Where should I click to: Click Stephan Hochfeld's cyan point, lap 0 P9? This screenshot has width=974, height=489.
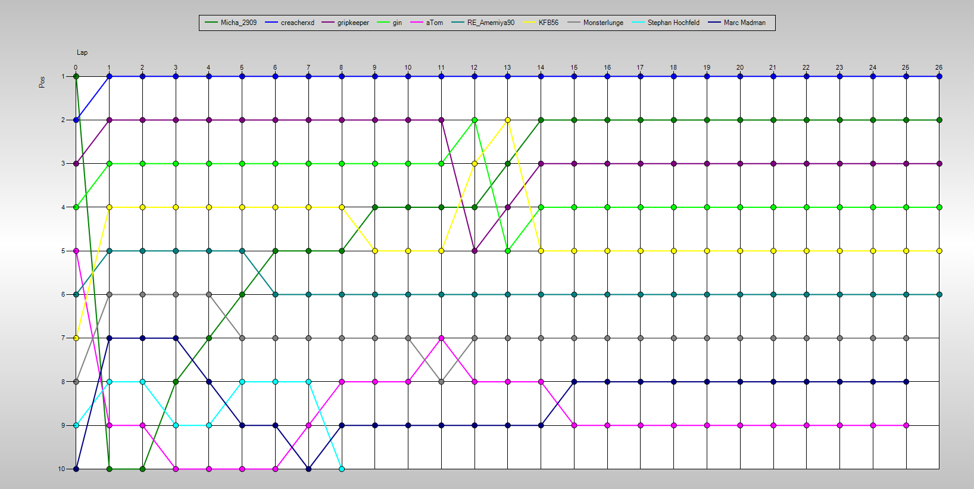(76, 425)
